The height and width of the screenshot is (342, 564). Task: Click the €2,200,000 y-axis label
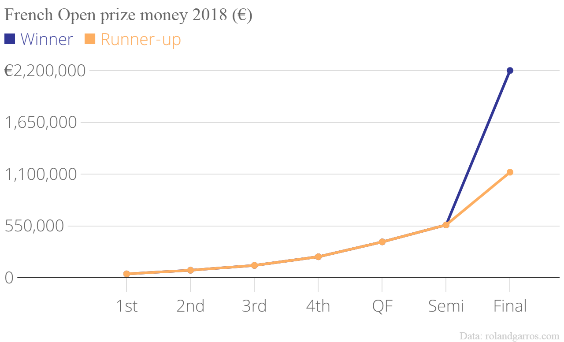45,71
